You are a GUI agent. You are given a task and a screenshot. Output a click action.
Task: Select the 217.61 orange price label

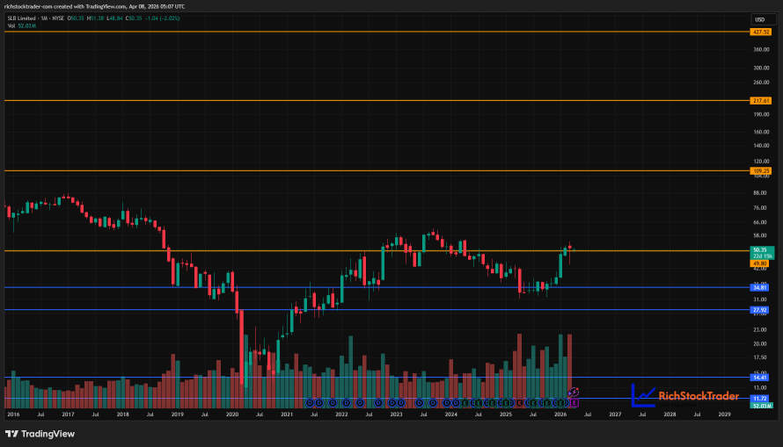(x=760, y=101)
